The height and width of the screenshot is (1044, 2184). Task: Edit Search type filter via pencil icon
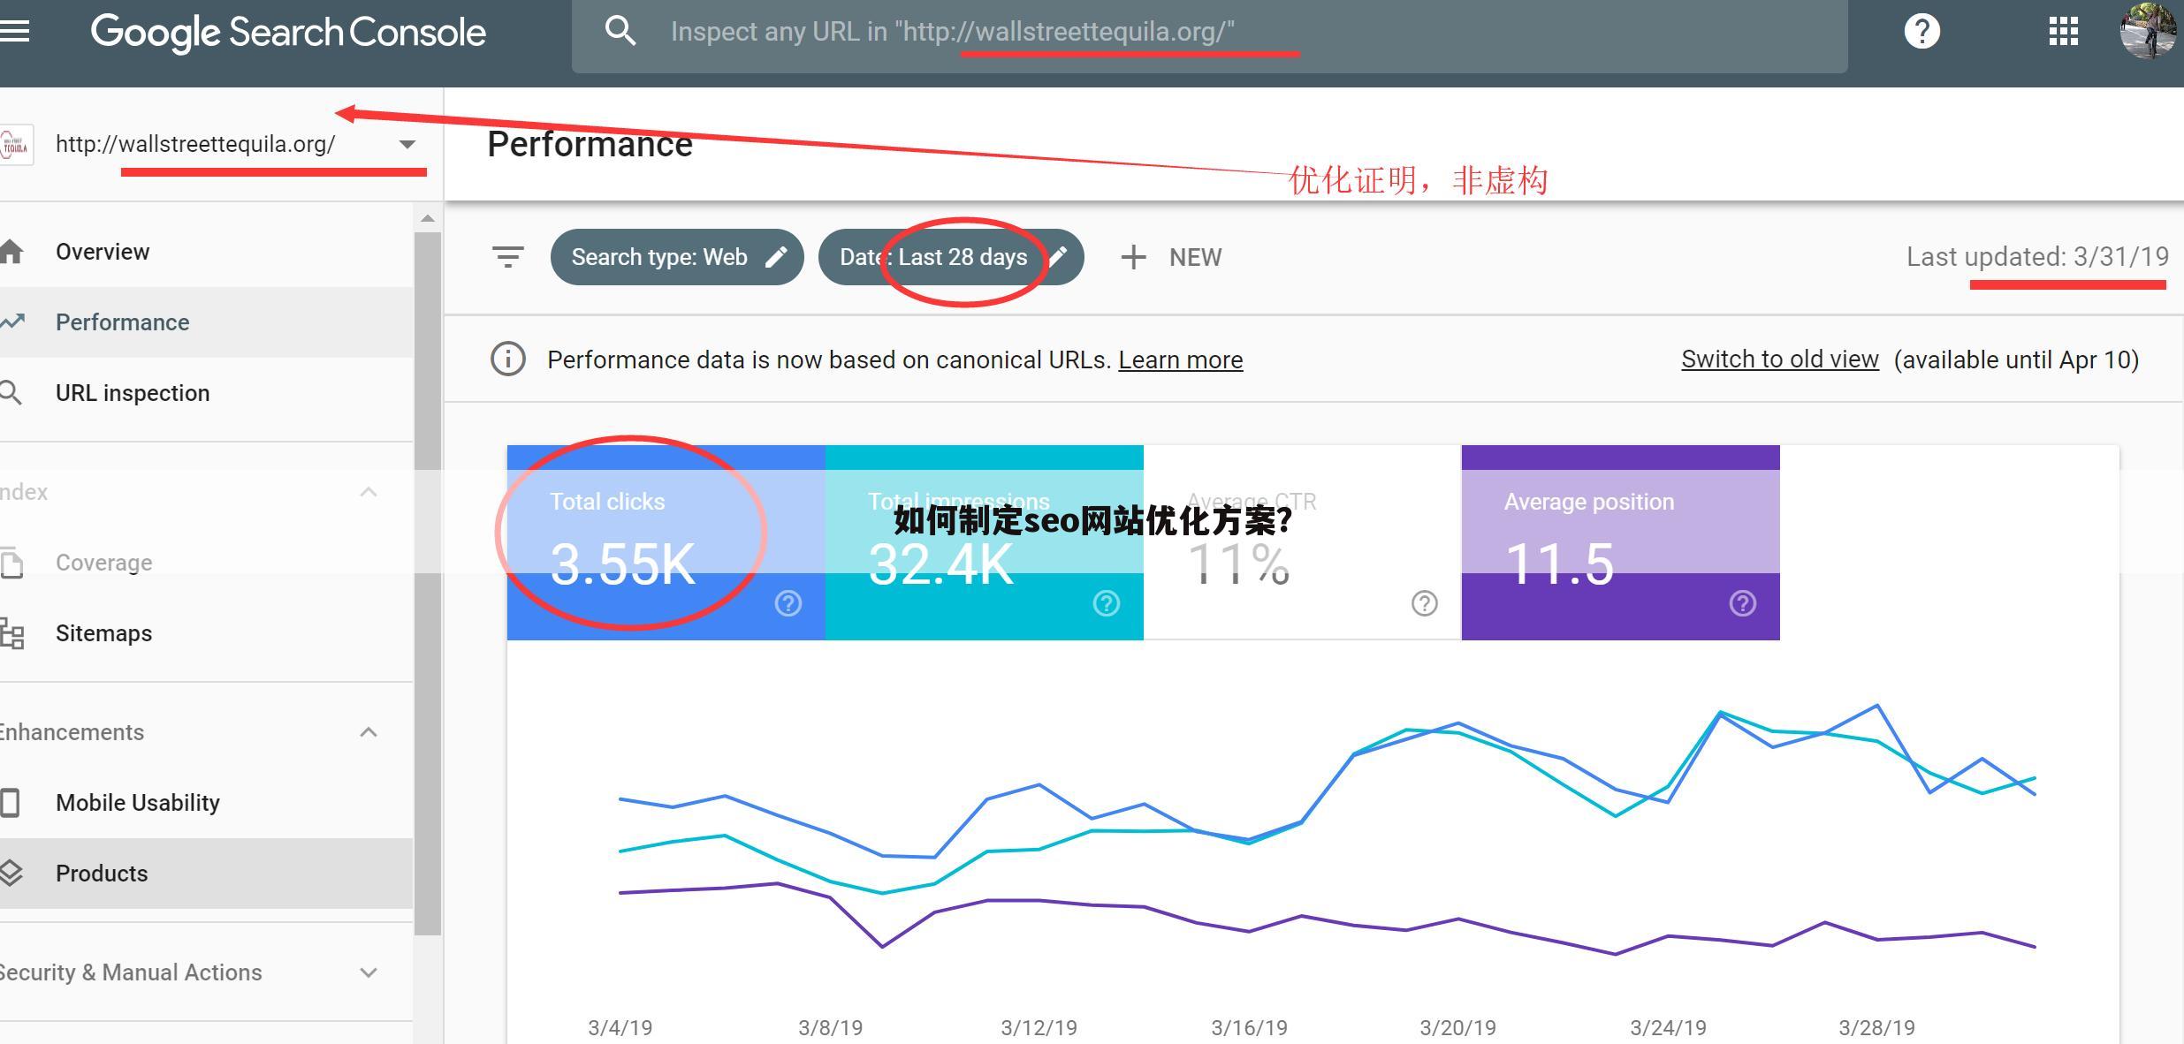(776, 257)
